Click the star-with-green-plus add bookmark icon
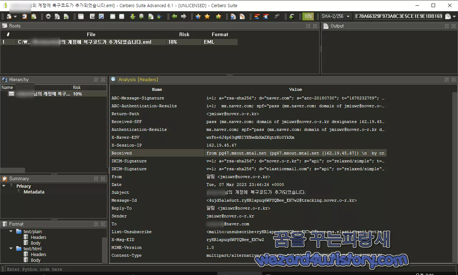This screenshot has height=275, width=458. tap(218, 16)
